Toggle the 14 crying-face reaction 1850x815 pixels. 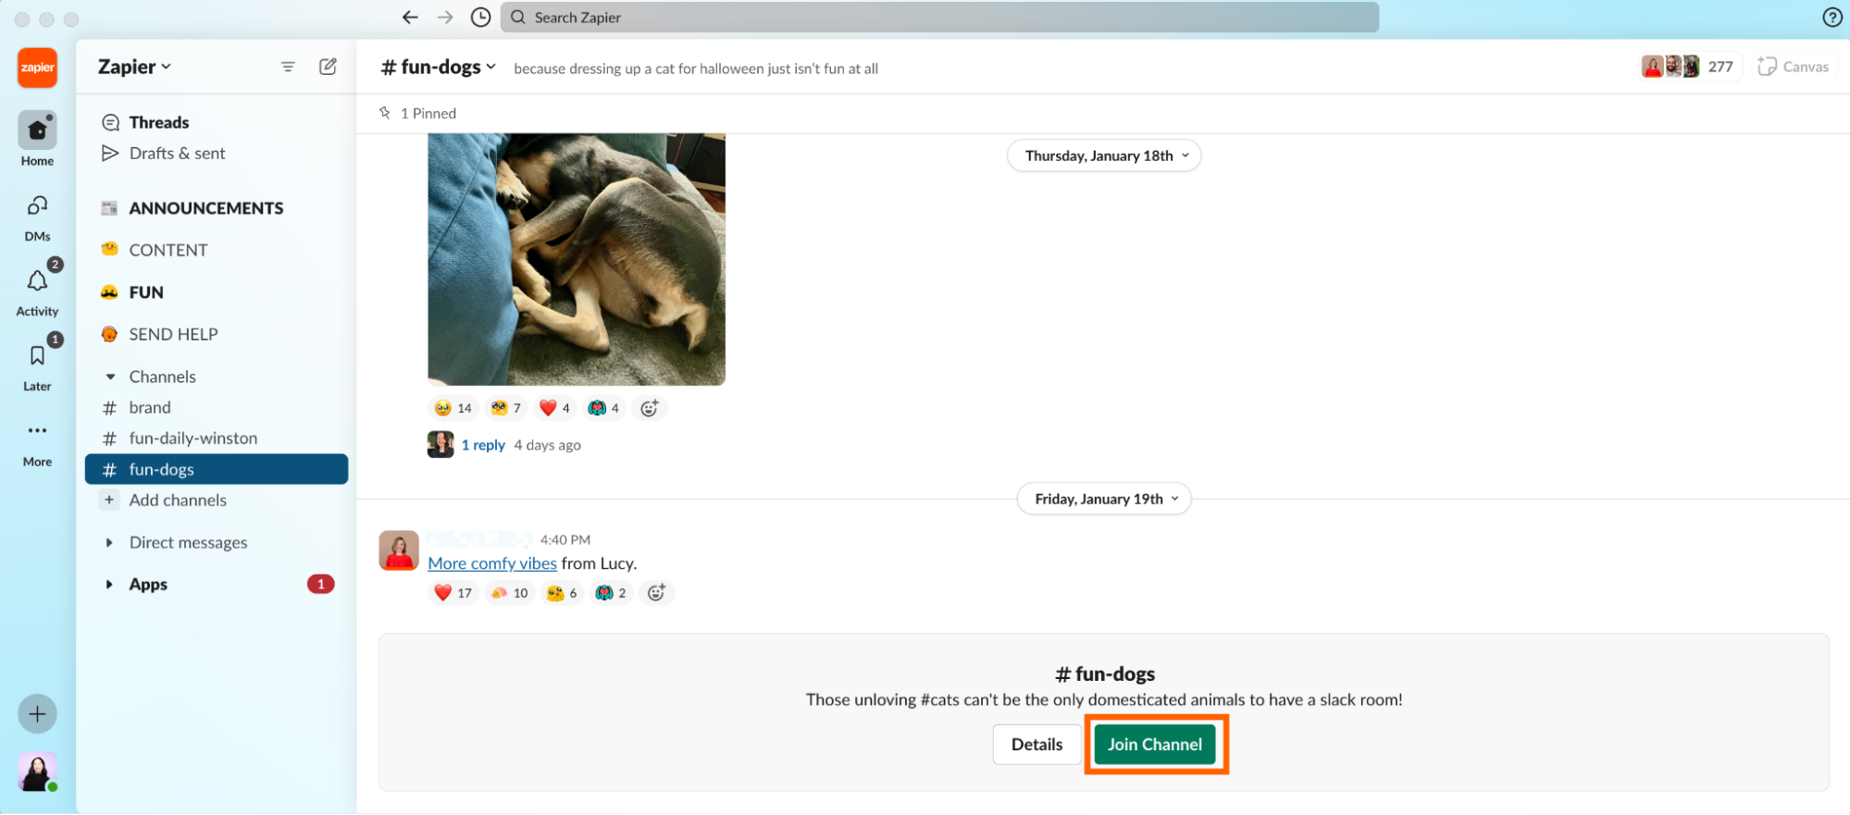453,408
